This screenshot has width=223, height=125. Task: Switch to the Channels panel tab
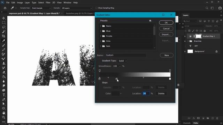(187, 123)
